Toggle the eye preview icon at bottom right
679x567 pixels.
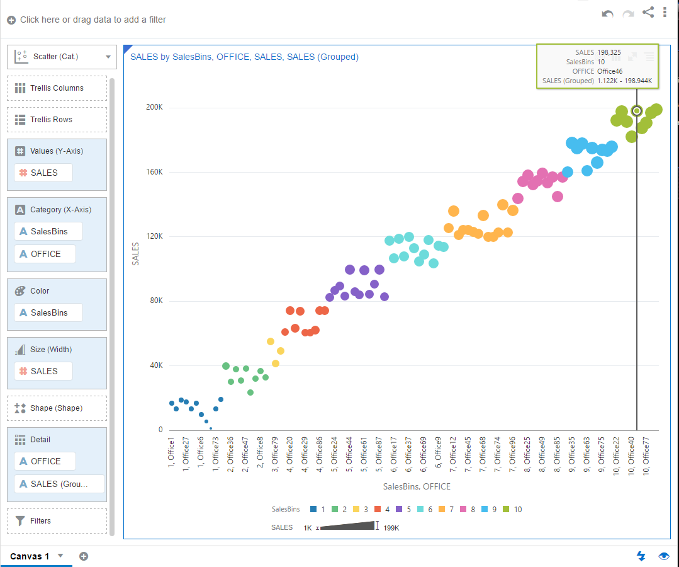point(664,556)
